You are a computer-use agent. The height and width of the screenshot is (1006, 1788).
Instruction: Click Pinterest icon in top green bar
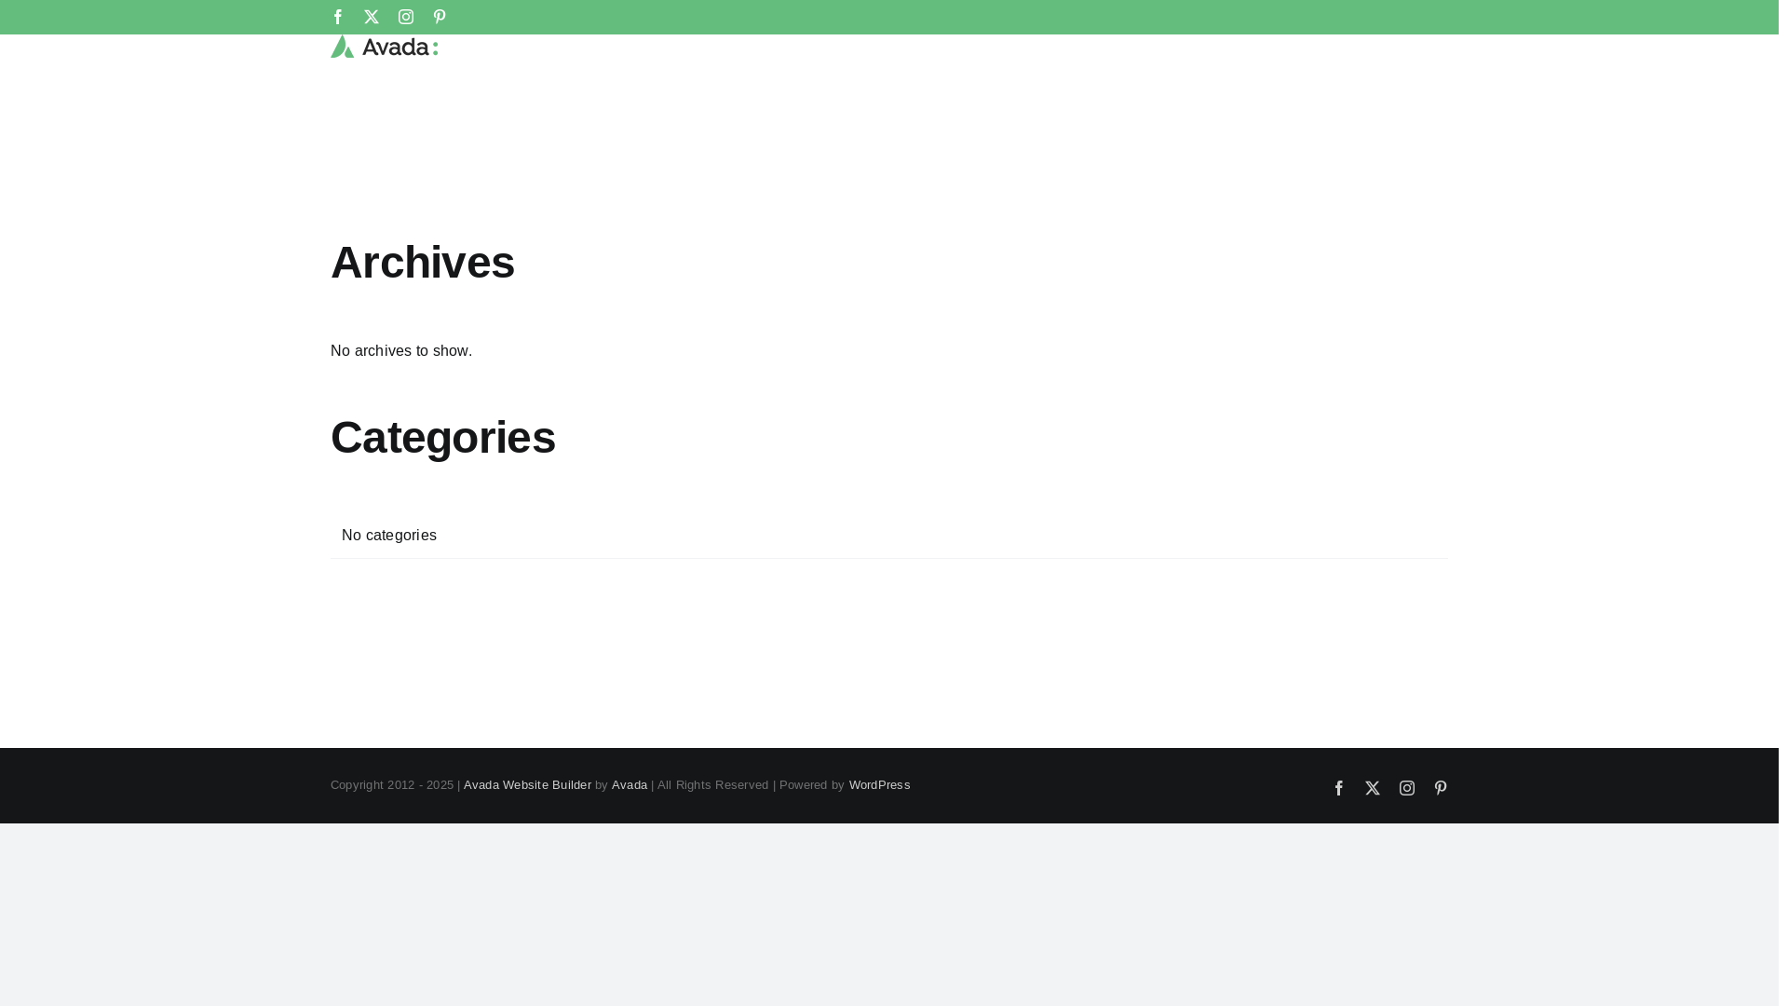[440, 17]
